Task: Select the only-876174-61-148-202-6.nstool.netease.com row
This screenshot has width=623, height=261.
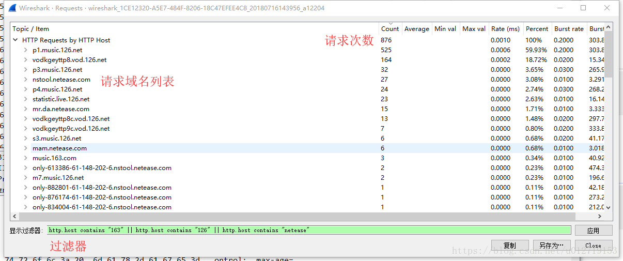Action: pyautogui.click(x=308, y=197)
